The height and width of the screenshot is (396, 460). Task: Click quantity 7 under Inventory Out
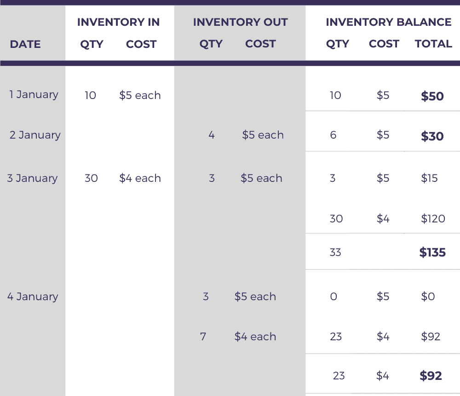(203, 337)
